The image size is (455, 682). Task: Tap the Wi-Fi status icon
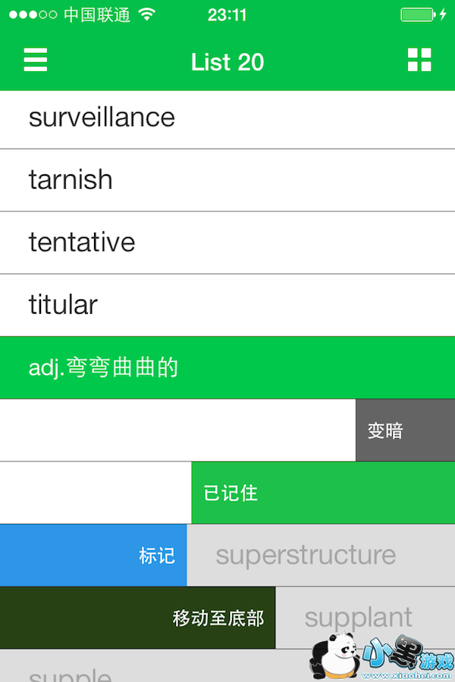147,14
